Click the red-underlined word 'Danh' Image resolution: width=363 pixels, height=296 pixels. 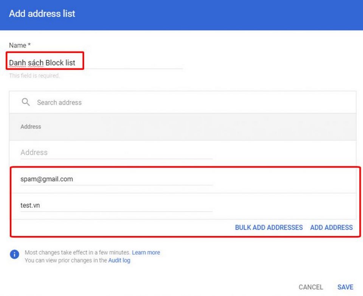tap(16, 63)
